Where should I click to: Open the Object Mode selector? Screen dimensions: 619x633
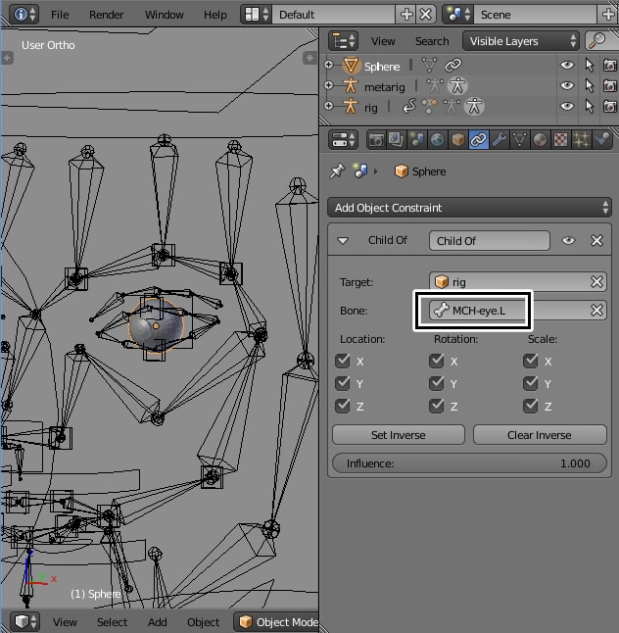click(x=276, y=622)
